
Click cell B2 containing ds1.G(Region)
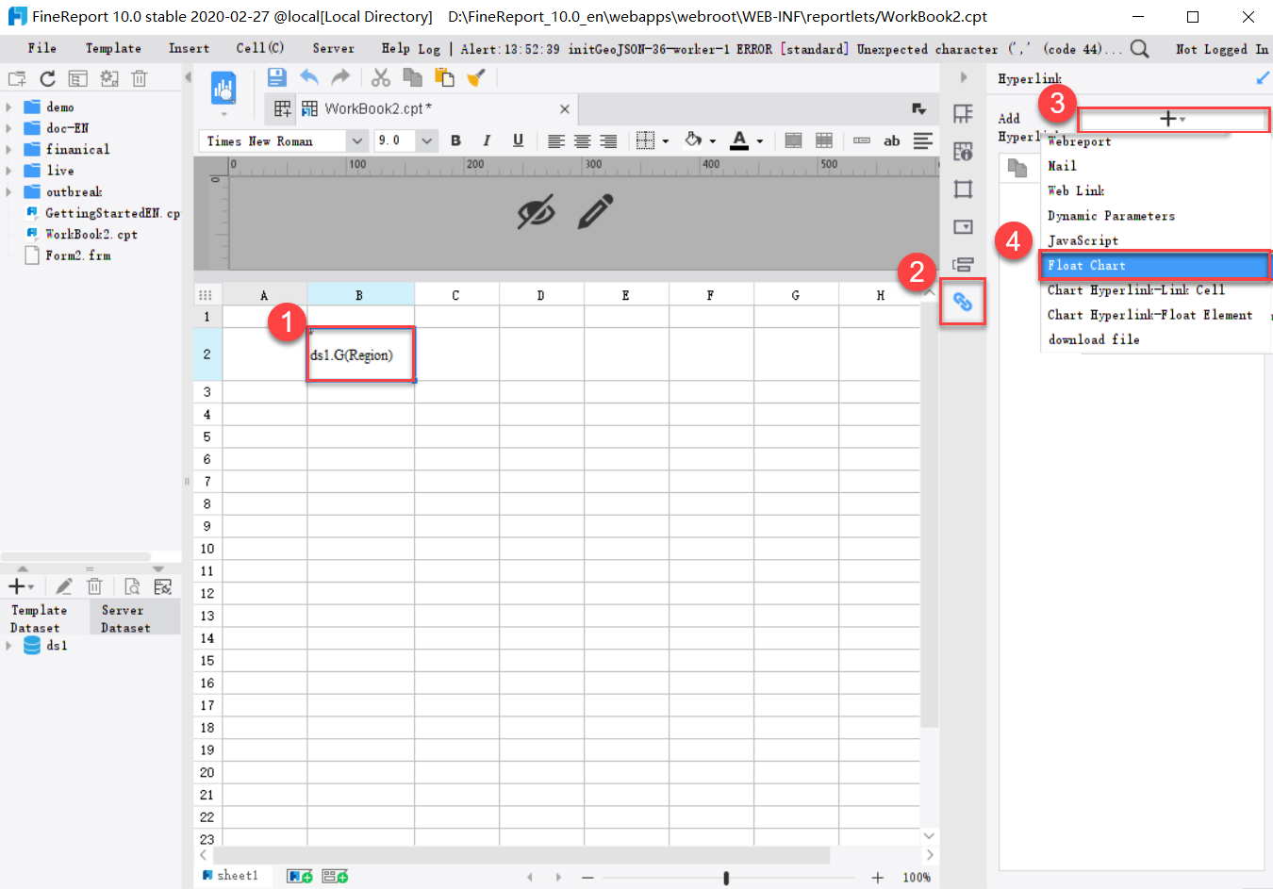coord(359,354)
